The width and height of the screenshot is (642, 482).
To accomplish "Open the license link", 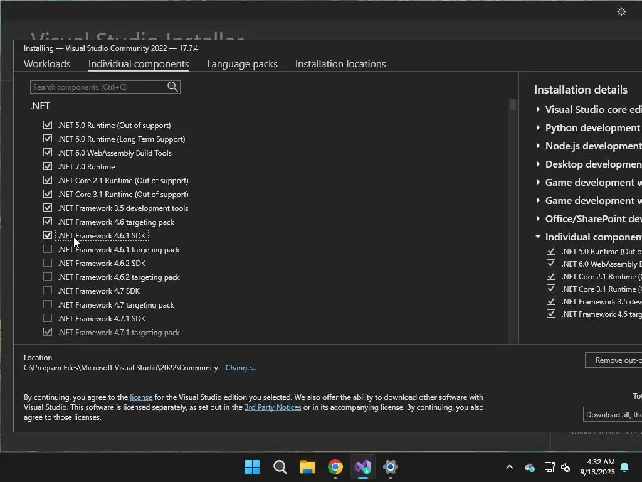I will [x=141, y=397].
